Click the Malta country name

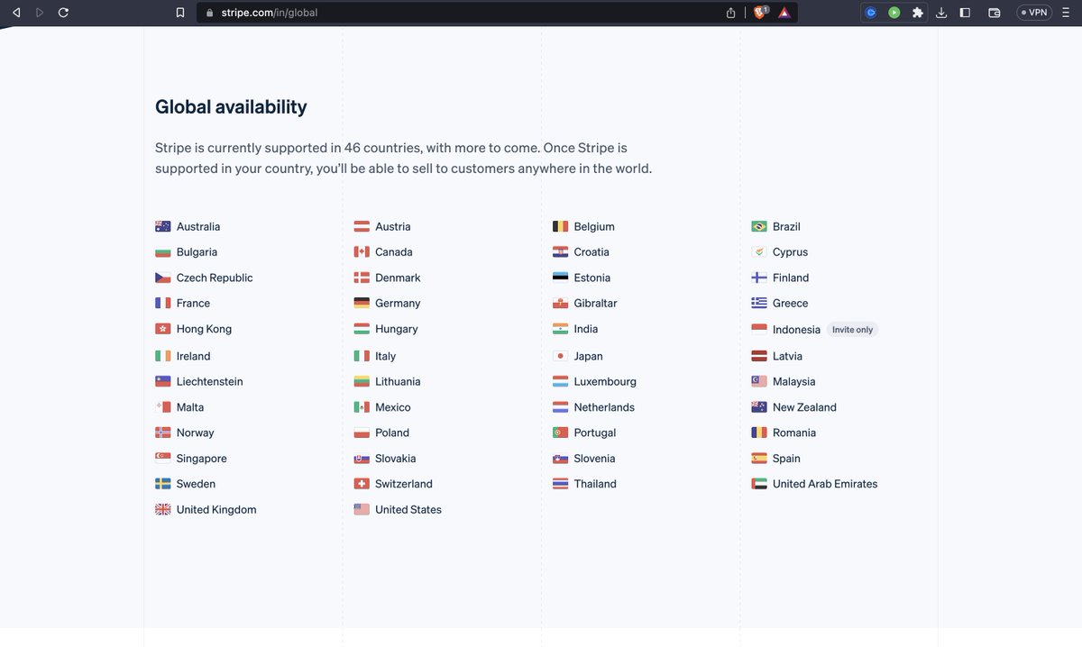click(190, 407)
